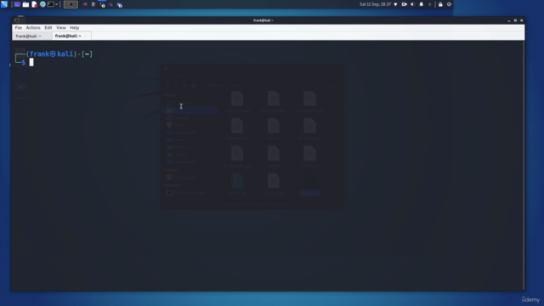Screen dimensions: 544x306
Task: Launch the text editor from the panel
Action: pos(34,4)
